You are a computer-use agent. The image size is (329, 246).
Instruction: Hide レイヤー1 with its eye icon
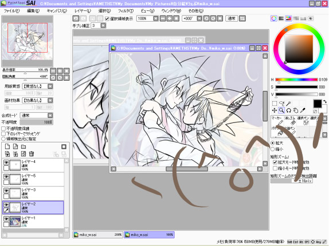(x=6, y=219)
